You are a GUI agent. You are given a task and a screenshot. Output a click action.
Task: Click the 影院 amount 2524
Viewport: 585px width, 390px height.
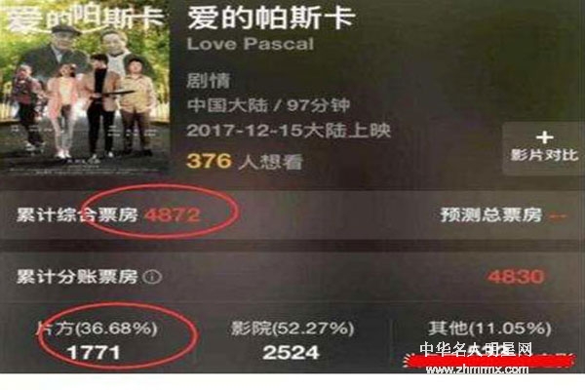[291, 353]
